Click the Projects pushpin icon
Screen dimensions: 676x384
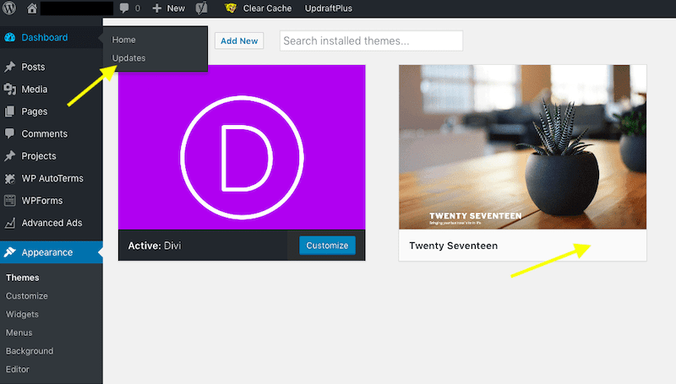coord(9,156)
